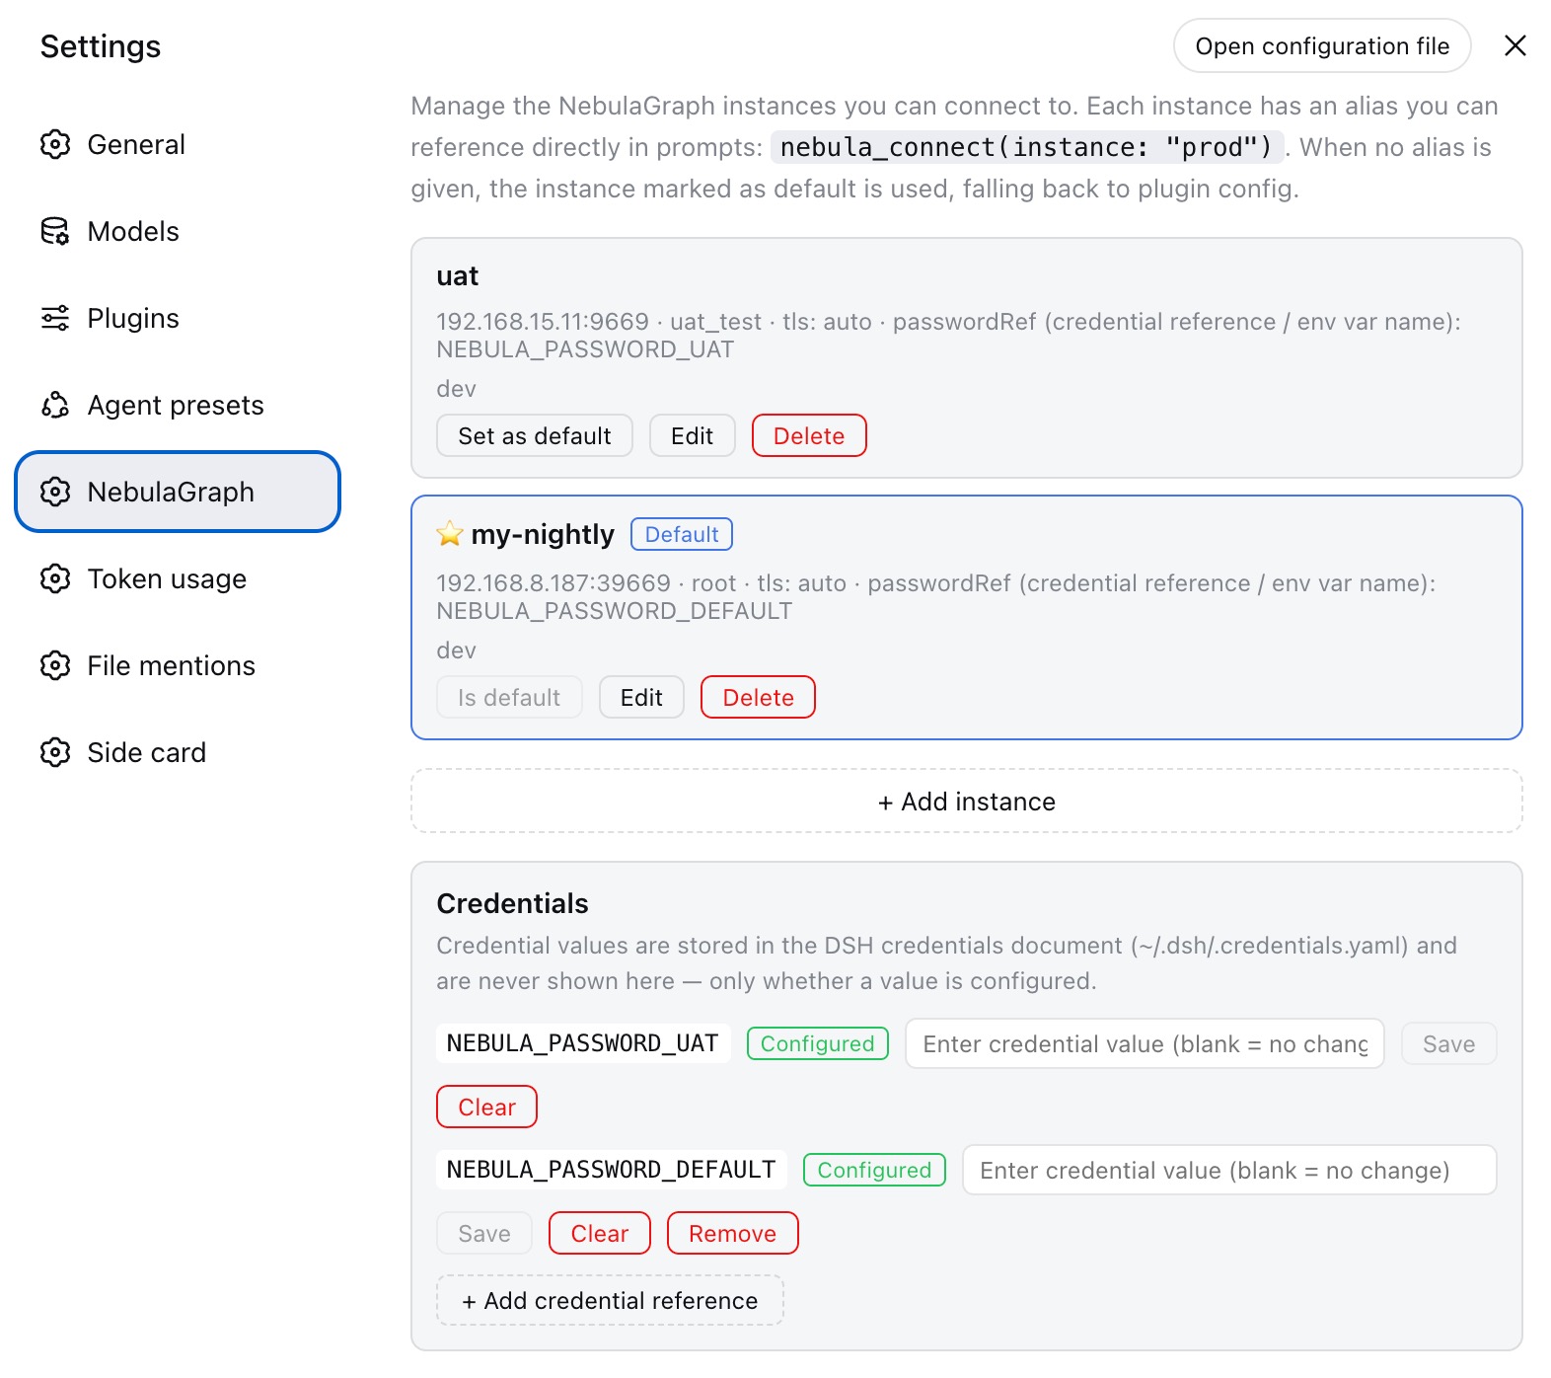Close the Settings dialog with the X
Screen dimensions: 1551x1378
coord(1515,45)
